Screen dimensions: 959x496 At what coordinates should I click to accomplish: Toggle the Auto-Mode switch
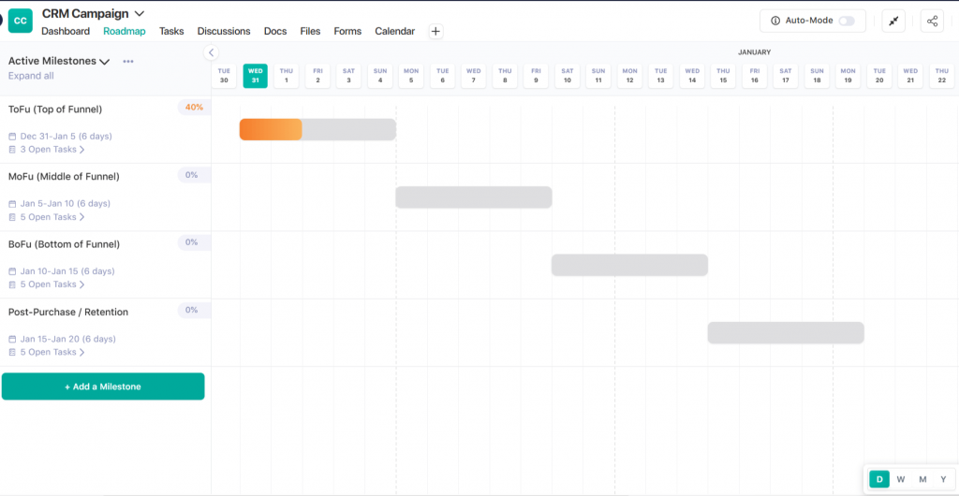[847, 21]
